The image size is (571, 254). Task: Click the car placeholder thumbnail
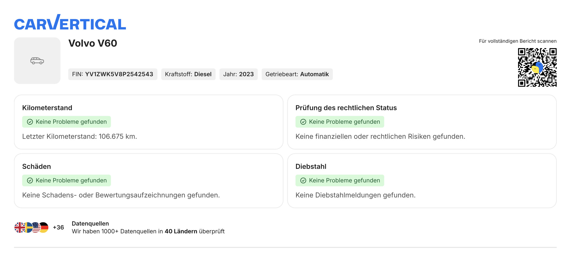tap(37, 61)
